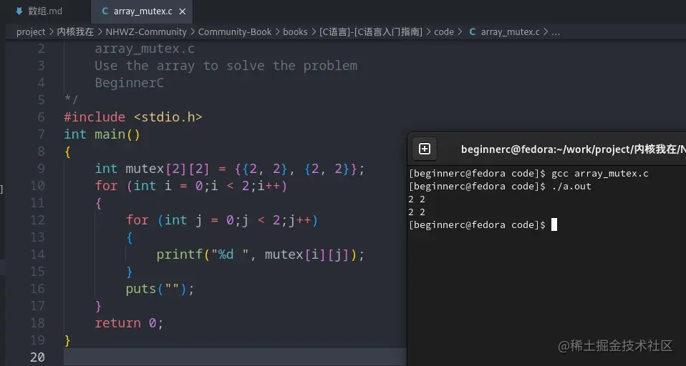This screenshot has height=366, width=686.
Task: Click line number 9 in the gutter
Action: [41, 169]
